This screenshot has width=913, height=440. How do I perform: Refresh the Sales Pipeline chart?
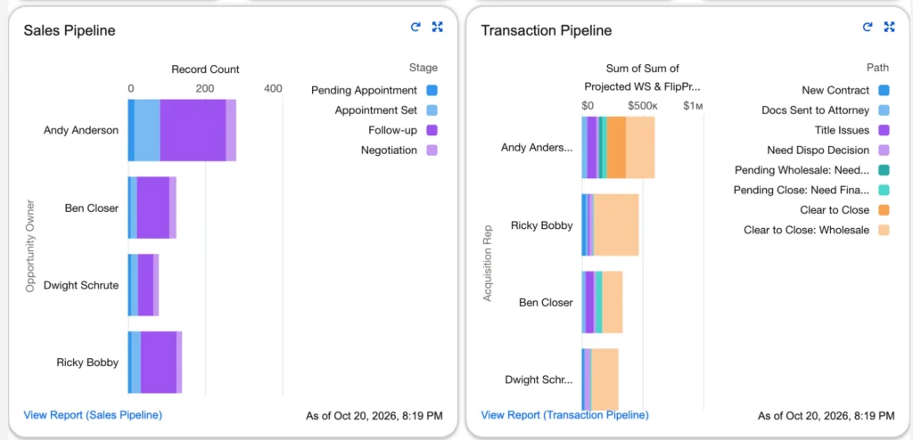[x=415, y=27]
